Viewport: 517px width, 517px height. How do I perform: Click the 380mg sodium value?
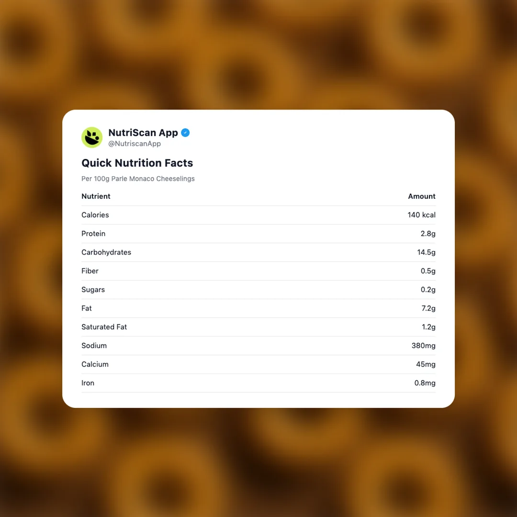pyautogui.click(x=423, y=346)
